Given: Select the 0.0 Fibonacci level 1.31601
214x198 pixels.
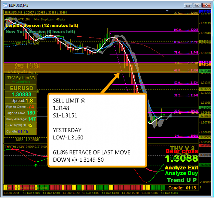Looking at the screenshot, I should pyautogui.click(x=187, y=63).
